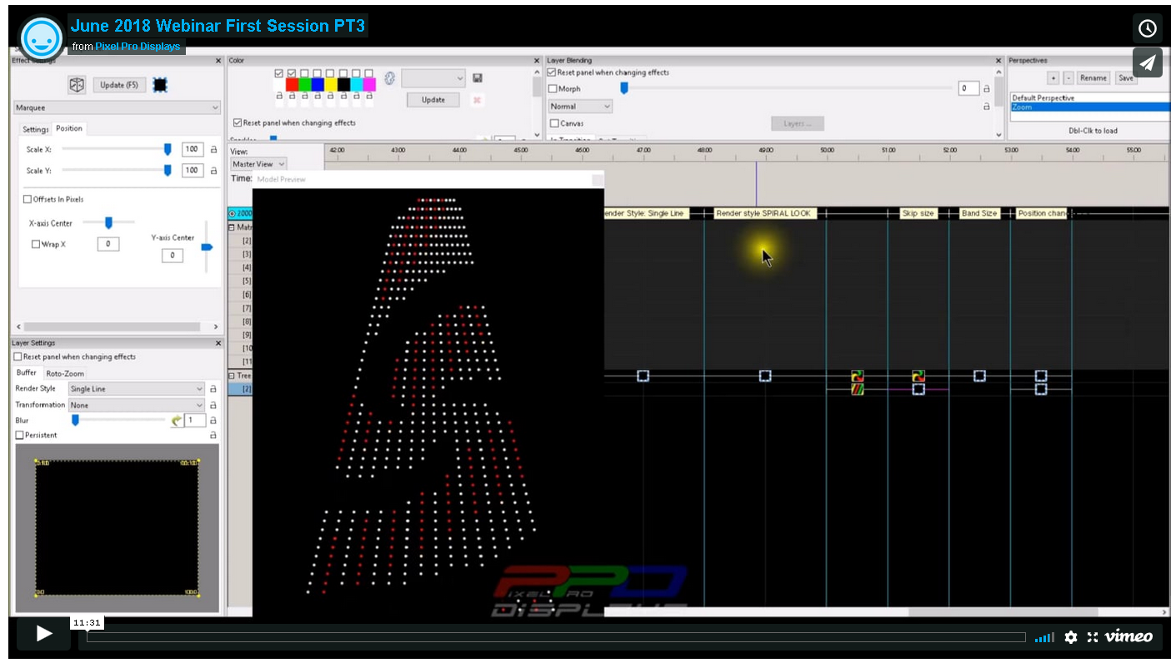Click the Transformation lock icon

(213, 405)
